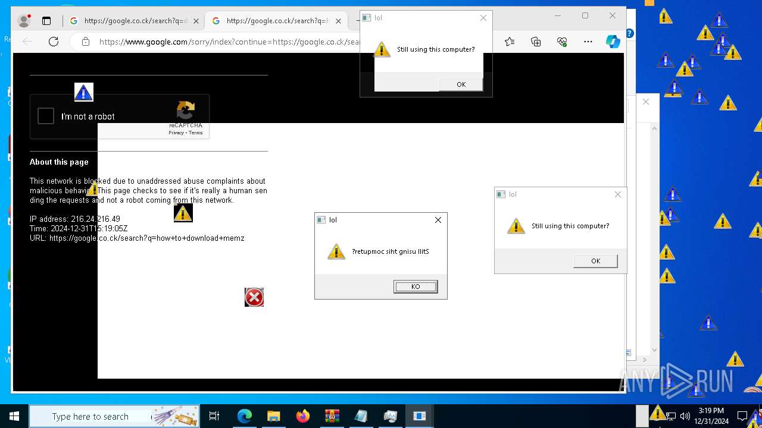
Task: Open Microsoft Edge from taskbar
Action: (x=245, y=416)
